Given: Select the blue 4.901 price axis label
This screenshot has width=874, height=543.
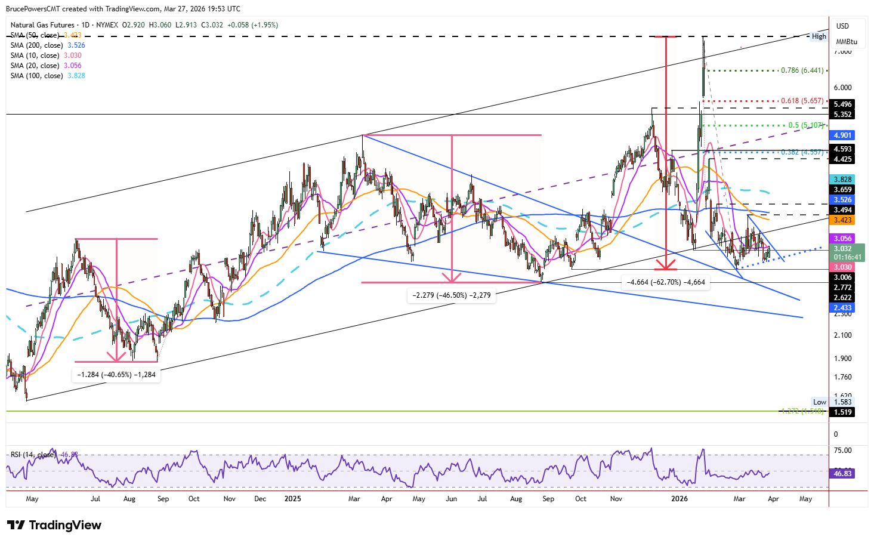Looking at the screenshot, I should 842,135.
